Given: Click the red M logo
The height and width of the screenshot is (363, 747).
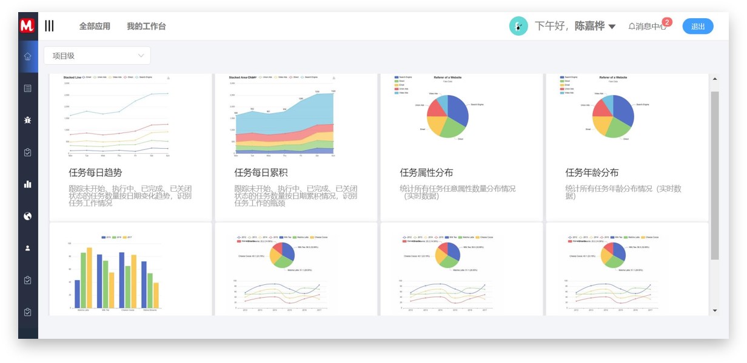Looking at the screenshot, I should (27, 25).
